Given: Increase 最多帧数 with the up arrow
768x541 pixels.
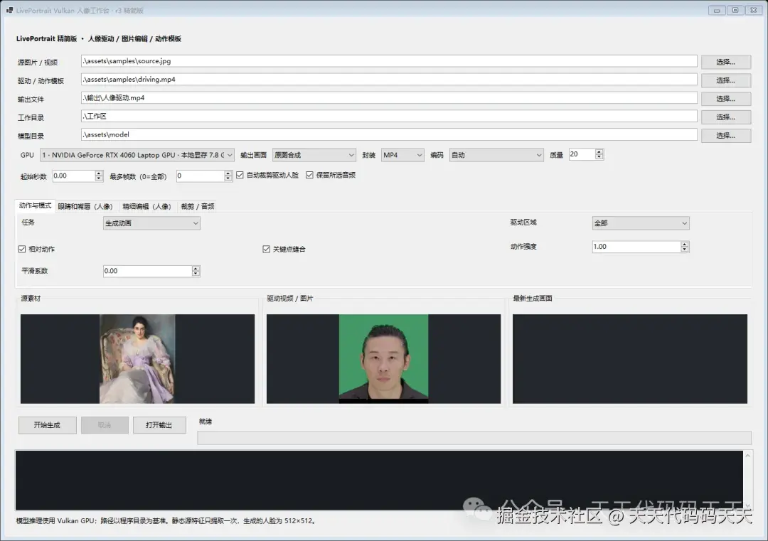Looking at the screenshot, I should click(x=228, y=173).
